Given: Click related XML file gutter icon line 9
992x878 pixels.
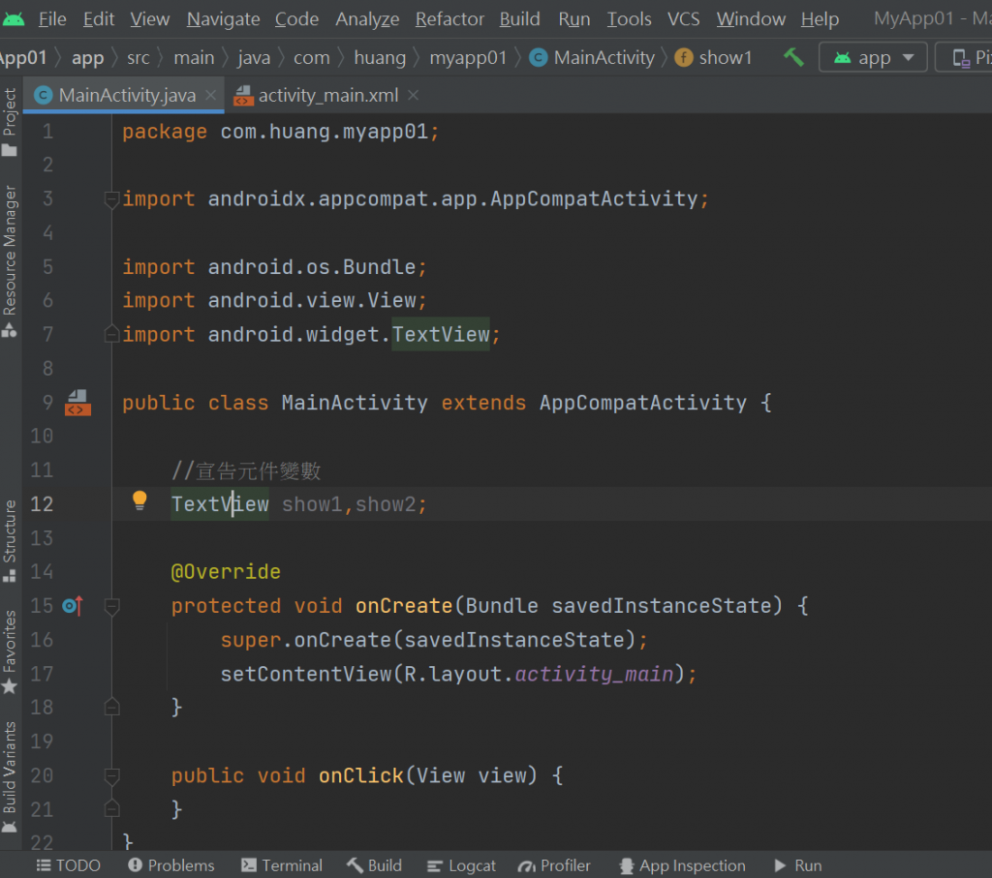Looking at the screenshot, I should click(x=77, y=403).
